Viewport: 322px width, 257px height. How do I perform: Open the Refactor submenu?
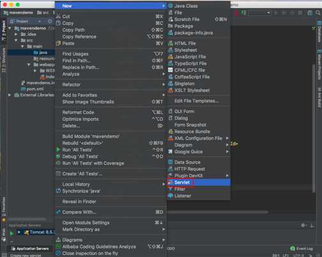pos(111,84)
